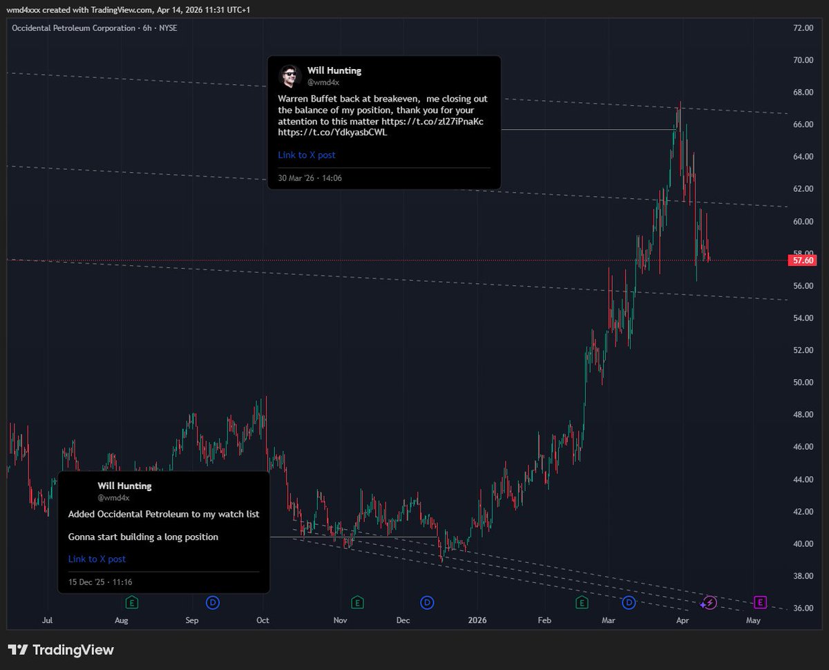
Task: Click the Aug label on the time axis
Action: tap(122, 620)
